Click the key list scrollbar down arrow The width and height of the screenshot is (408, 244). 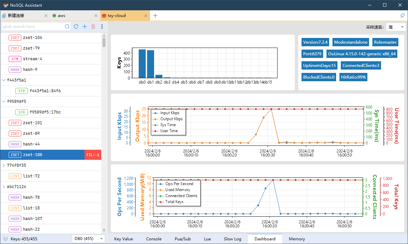click(104, 230)
